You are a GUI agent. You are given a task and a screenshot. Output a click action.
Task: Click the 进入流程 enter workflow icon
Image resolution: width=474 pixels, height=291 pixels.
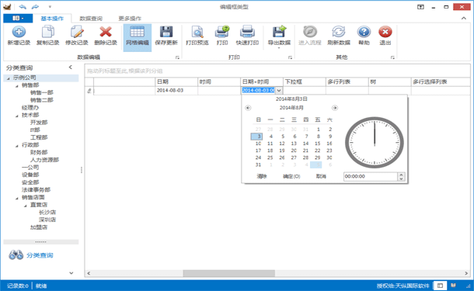coord(310,32)
